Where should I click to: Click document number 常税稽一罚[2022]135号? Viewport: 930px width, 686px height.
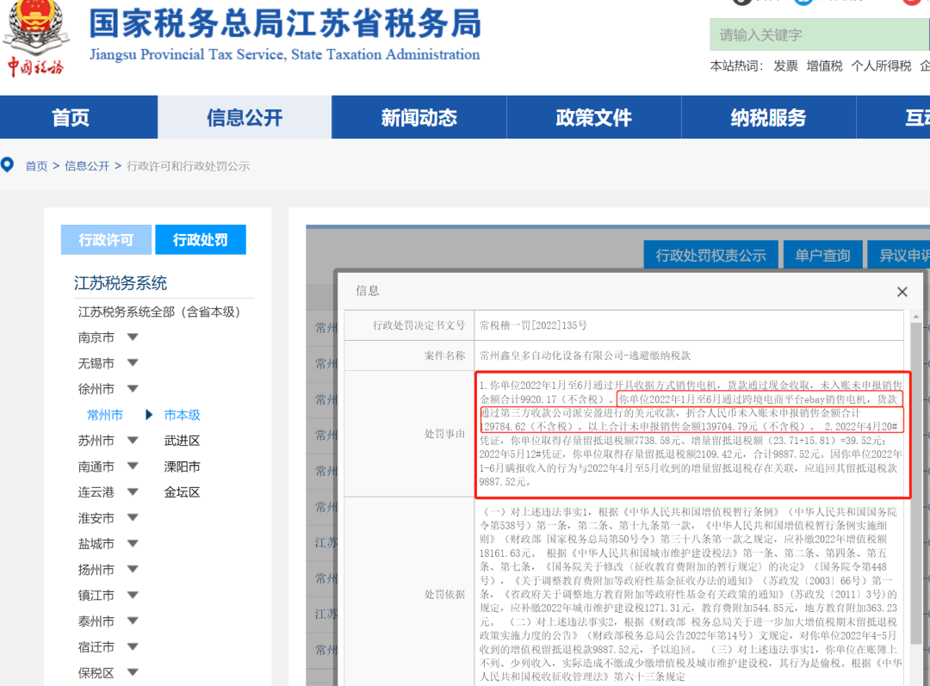coord(533,324)
